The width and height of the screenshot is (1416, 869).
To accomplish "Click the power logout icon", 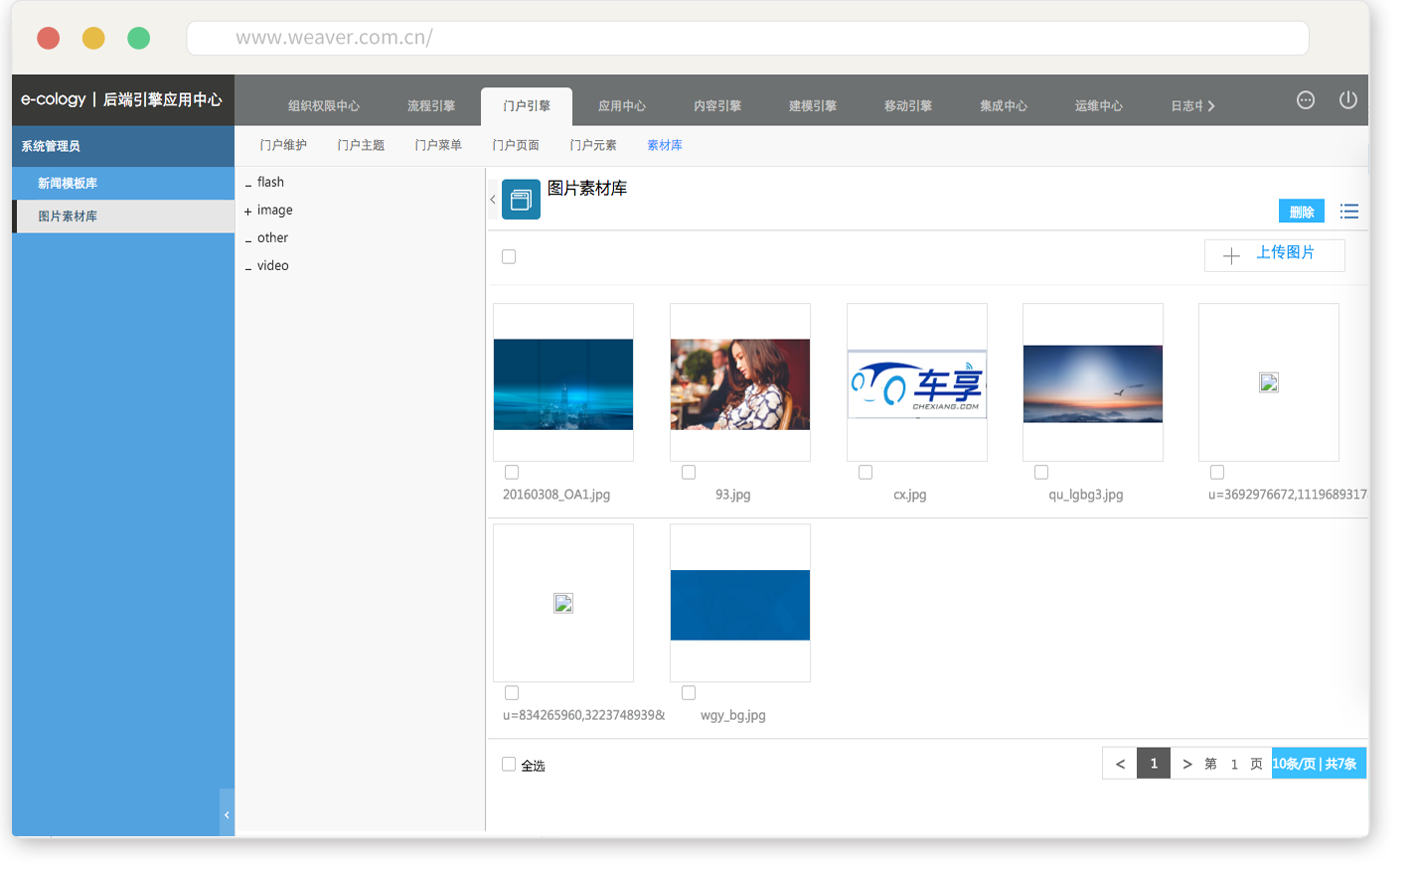I will click(1347, 100).
